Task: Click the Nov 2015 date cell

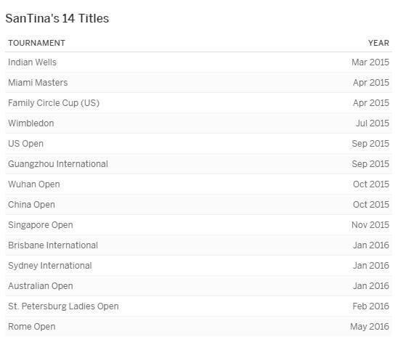Action: point(370,225)
